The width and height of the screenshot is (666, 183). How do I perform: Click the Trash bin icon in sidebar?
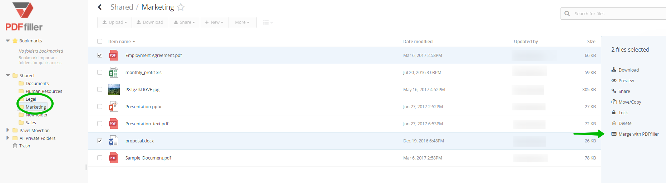coord(15,146)
